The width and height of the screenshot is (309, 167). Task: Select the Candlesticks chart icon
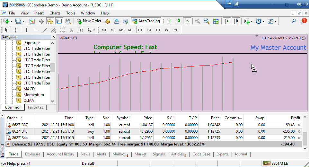(178, 21)
